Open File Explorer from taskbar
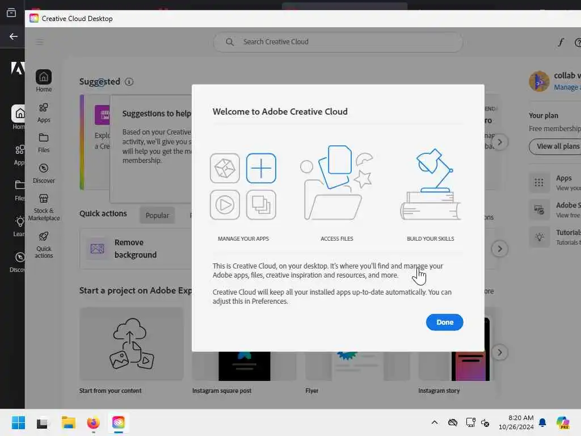Viewport: 581px width, 436px height. (68, 422)
